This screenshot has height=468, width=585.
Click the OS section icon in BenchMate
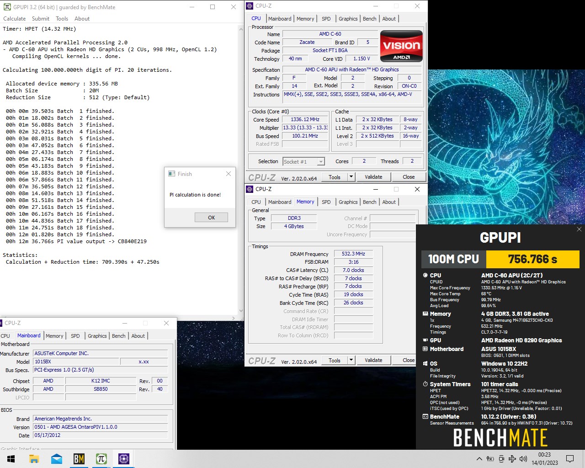[425, 363]
